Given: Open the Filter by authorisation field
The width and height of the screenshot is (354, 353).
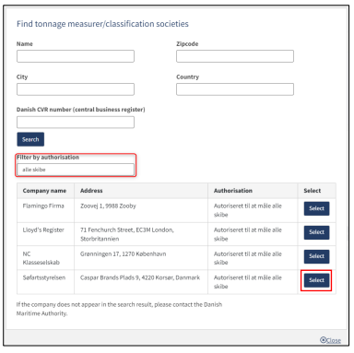Looking at the screenshot, I should 76,170.
